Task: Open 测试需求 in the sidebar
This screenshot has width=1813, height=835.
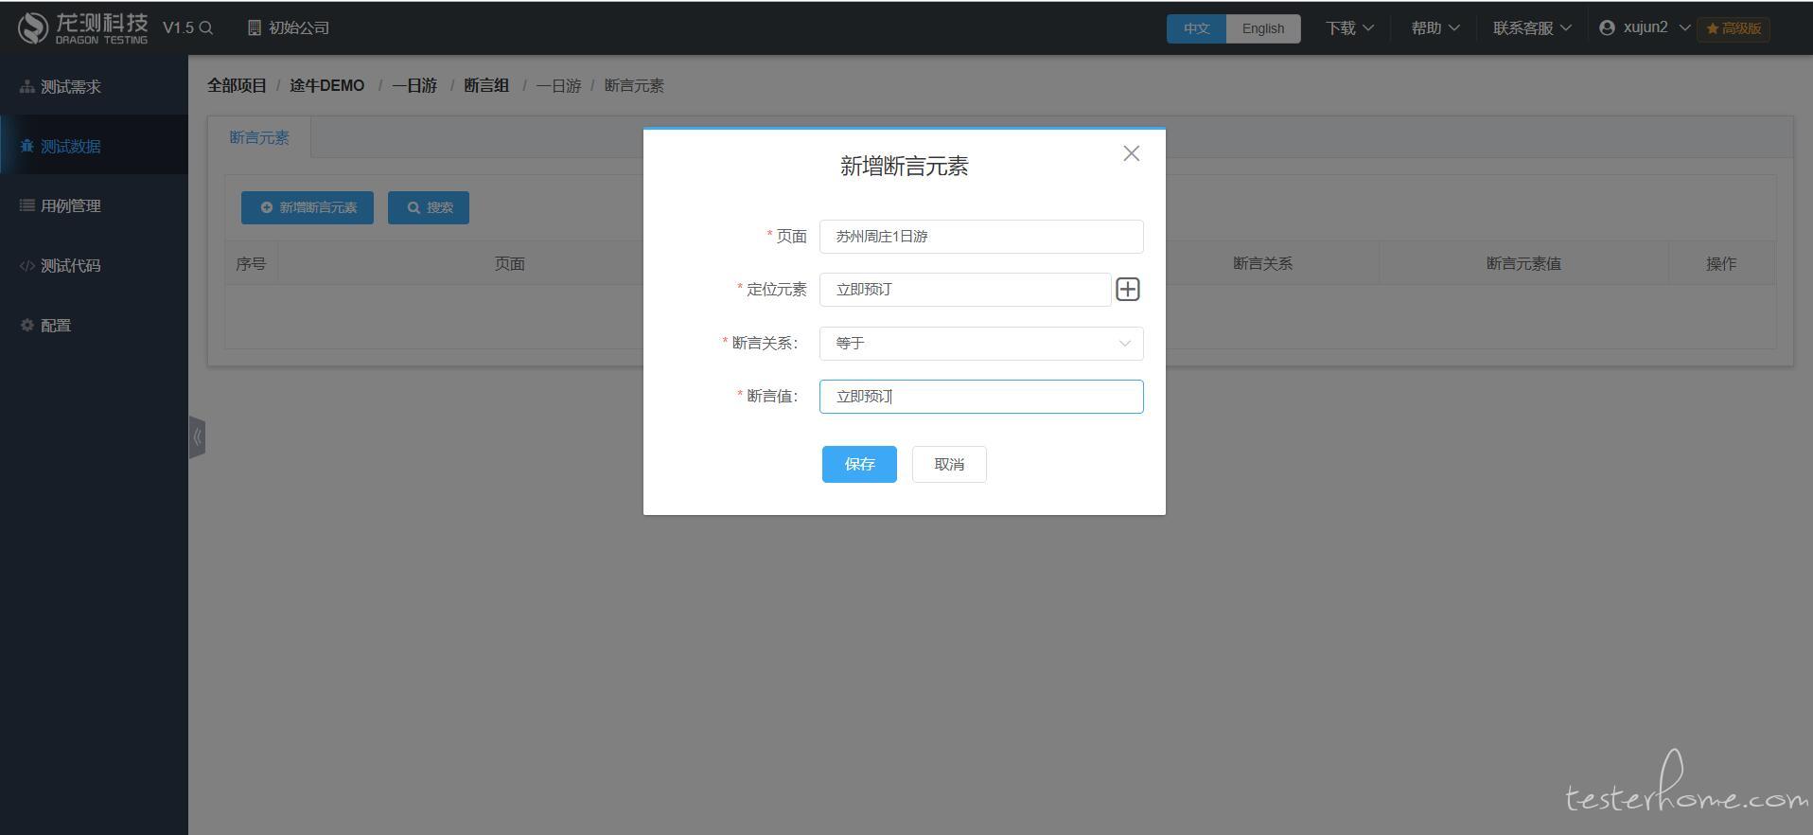Action: [x=94, y=86]
